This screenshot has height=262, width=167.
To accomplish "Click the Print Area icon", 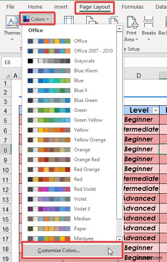I will 132,22.
